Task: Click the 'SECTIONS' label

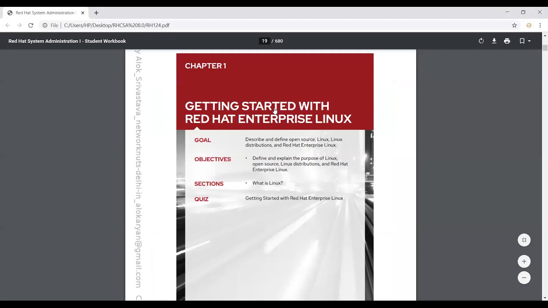Action: pyautogui.click(x=209, y=184)
